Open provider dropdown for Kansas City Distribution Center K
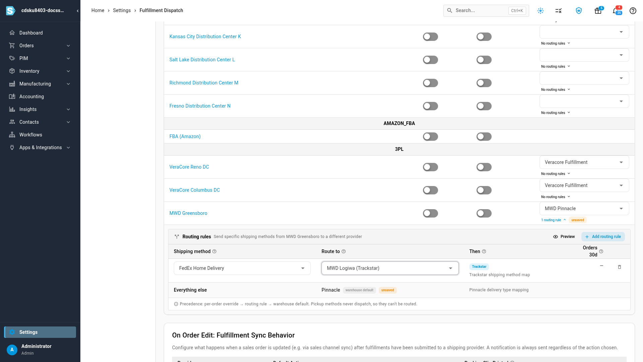Image resolution: width=643 pixels, height=362 pixels. [x=584, y=32]
